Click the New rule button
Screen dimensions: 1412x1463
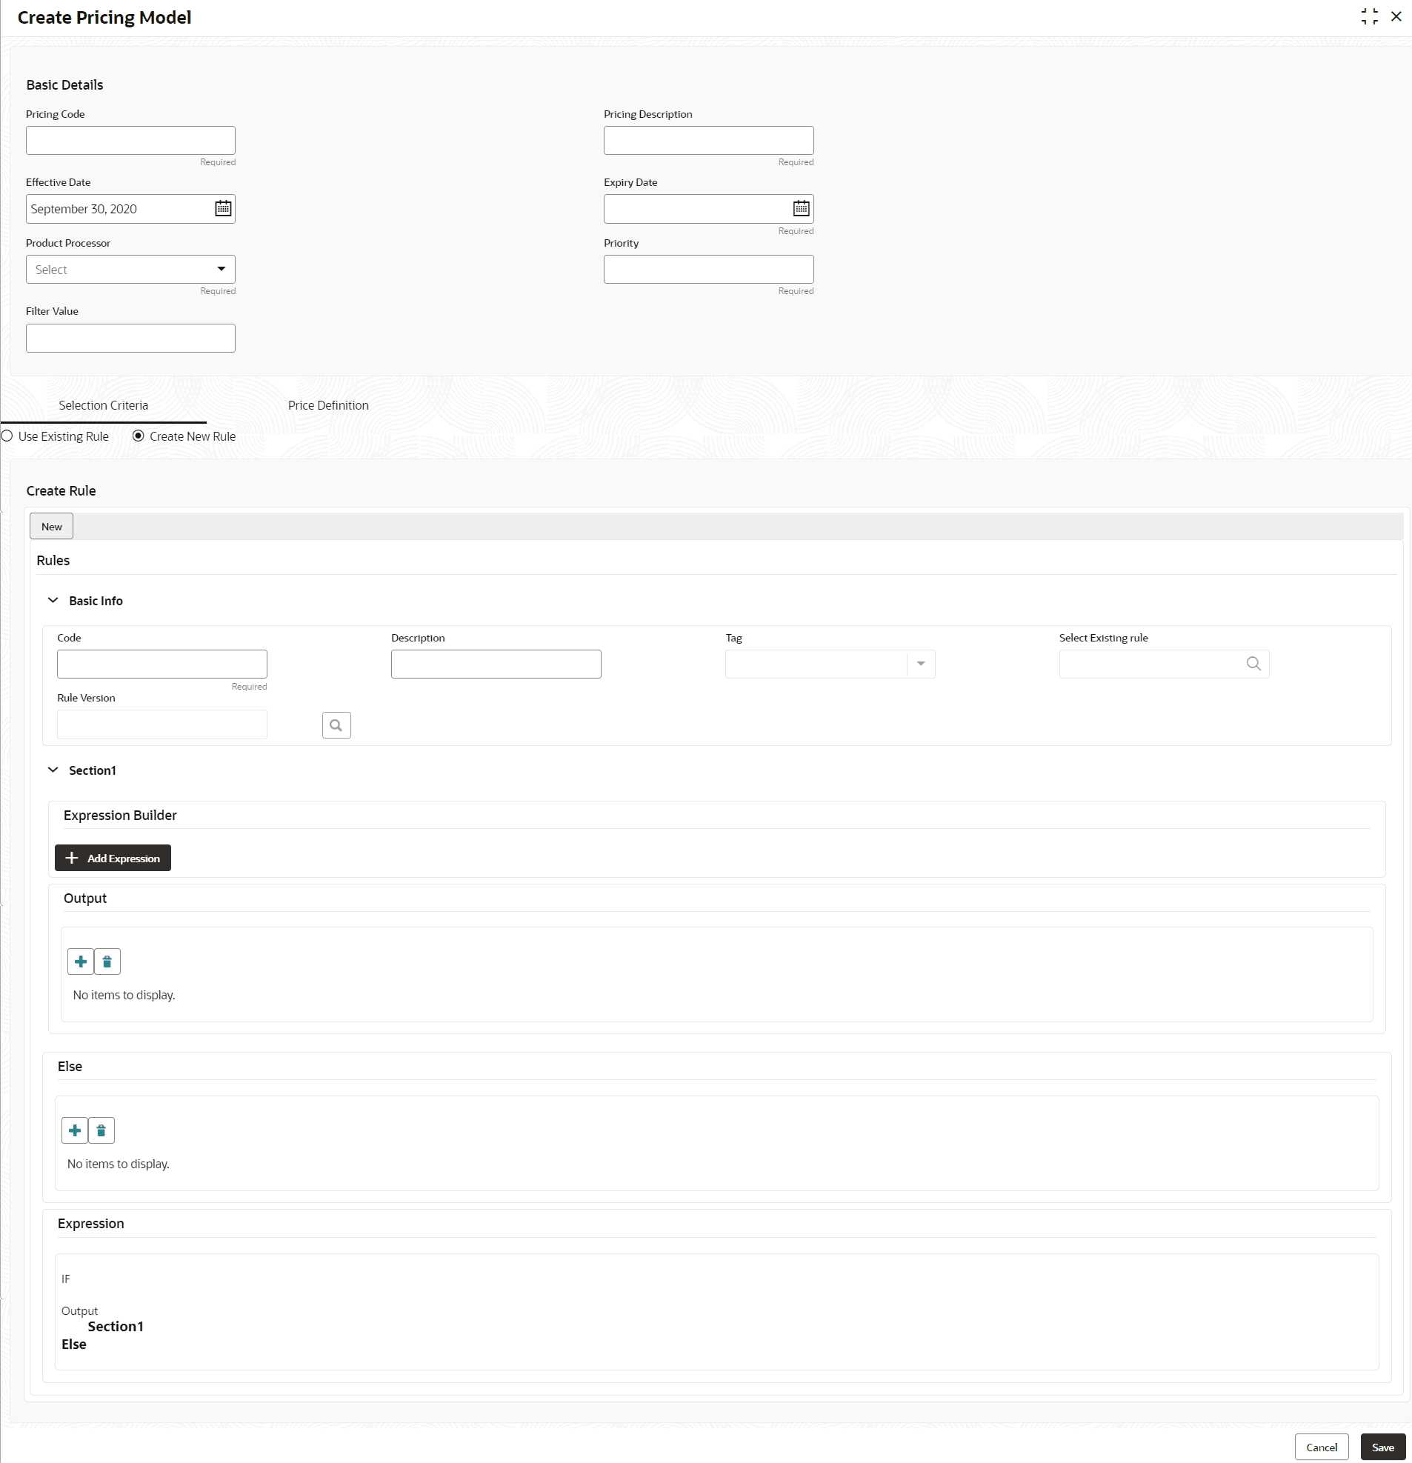tap(52, 526)
